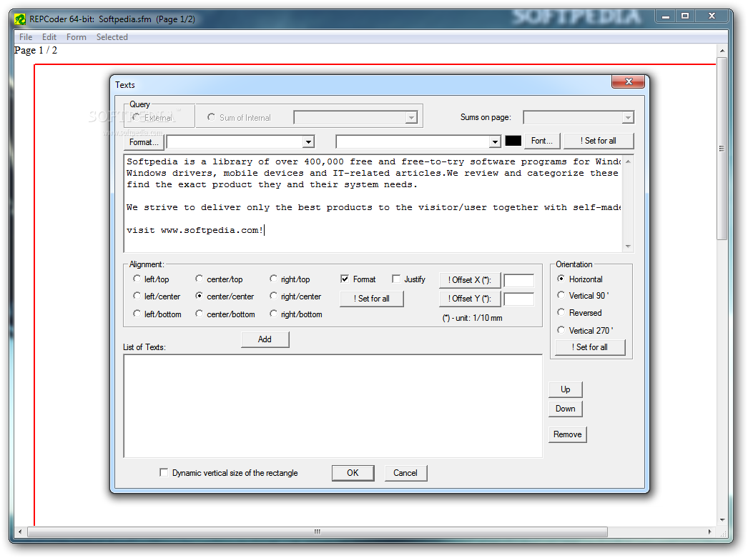Click '! Set for all' in Alignment group
This screenshot has height=558, width=748.
coord(372,299)
